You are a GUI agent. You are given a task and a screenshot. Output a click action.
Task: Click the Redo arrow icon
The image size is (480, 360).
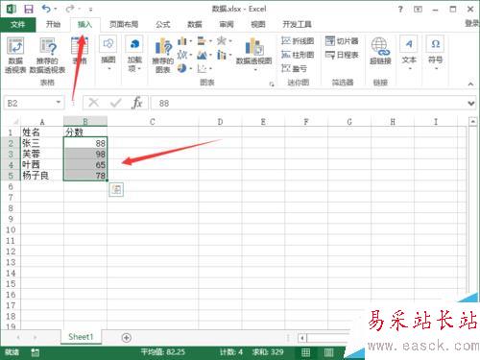coord(69,9)
